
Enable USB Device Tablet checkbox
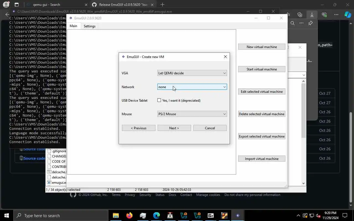tap(159, 100)
